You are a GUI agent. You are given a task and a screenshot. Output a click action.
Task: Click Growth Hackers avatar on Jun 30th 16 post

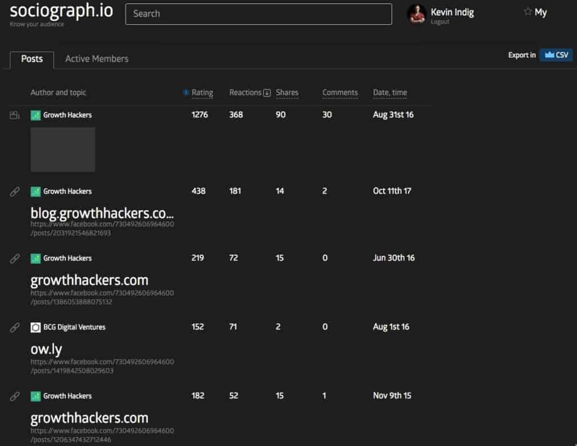[35, 258]
